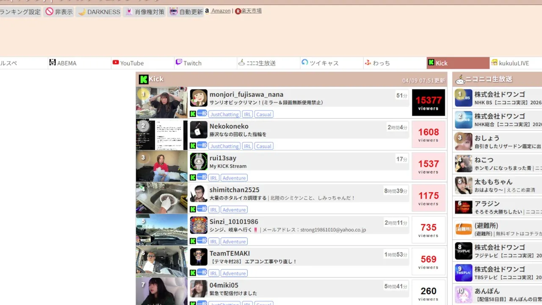Switch to the ツイキャス tab
This screenshot has width=542, height=305.
332,63
